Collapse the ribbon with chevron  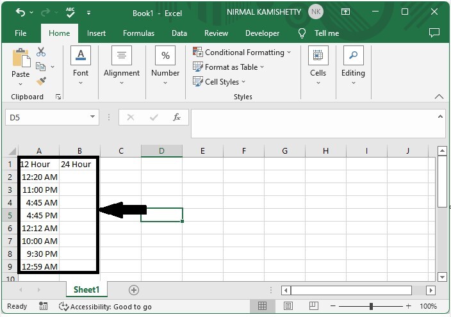[x=439, y=97]
